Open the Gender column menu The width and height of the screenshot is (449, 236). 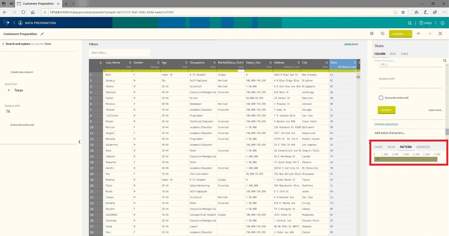(158, 62)
